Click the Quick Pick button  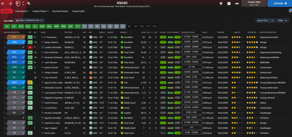click(262, 21)
